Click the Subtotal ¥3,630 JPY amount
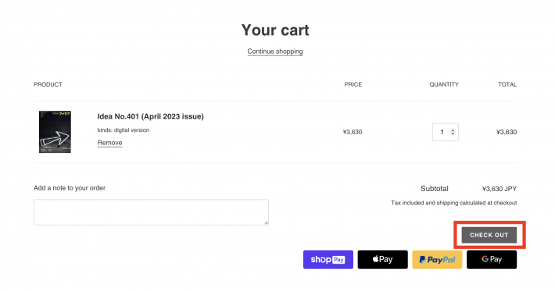The image size is (555, 291). click(x=499, y=189)
